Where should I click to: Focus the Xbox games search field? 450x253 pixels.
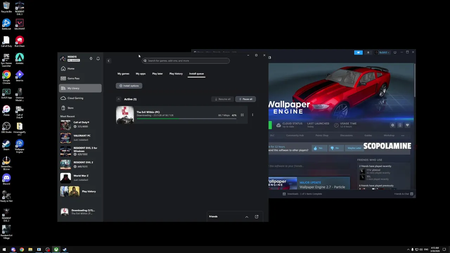point(186,61)
